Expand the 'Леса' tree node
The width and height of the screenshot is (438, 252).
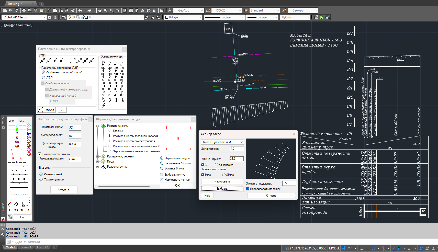point(97,162)
